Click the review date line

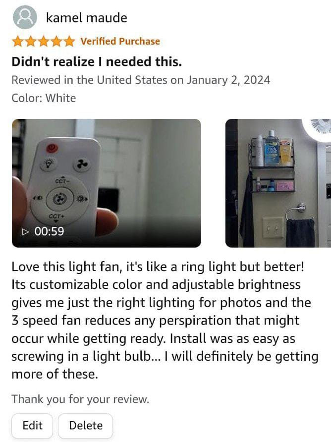[x=141, y=80]
